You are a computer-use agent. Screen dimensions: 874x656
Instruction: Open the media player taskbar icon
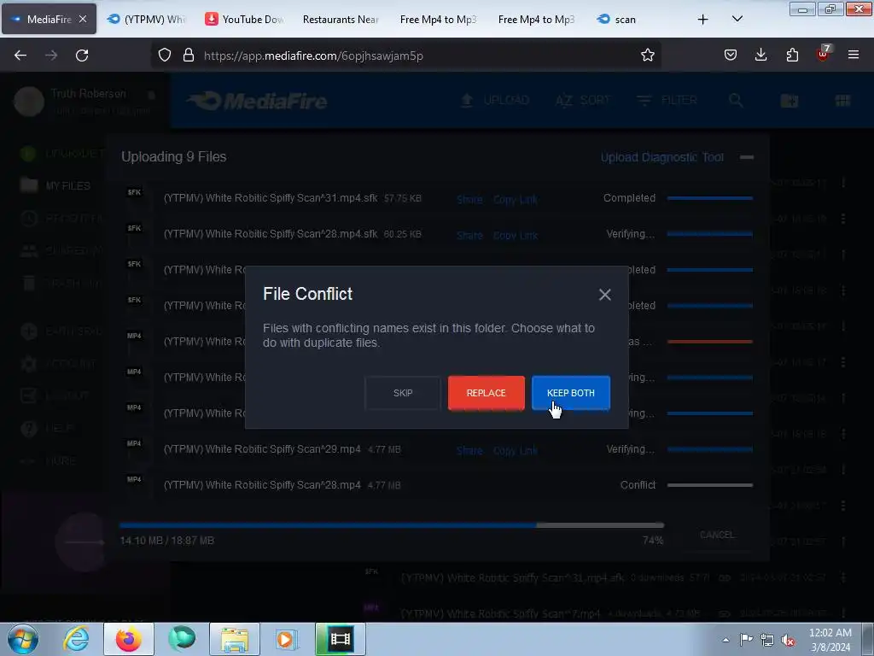pyautogui.click(x=287, y=639)
